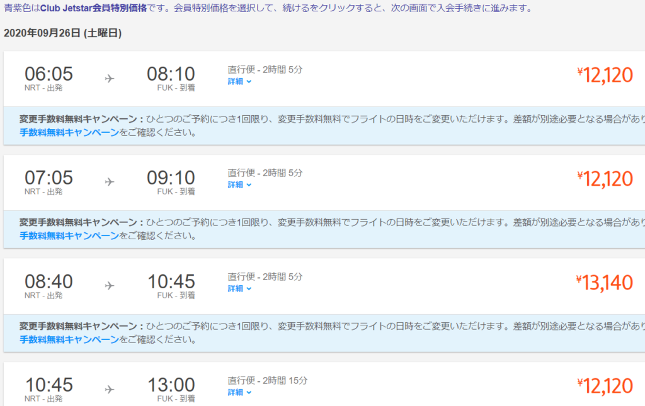
Task: Choose the ¥13,140 fare for 08:40 flight
Action: [x=604, y=283]
